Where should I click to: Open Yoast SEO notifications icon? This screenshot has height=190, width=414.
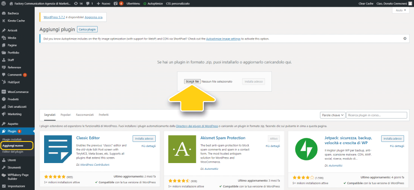point(118,4)
